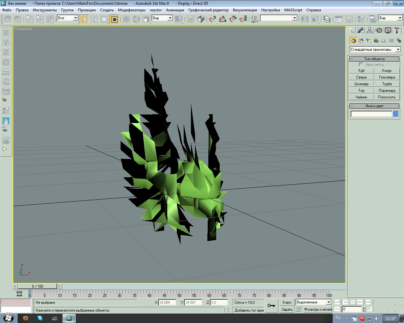
Task: Open Firefox from the taskbar
Action: (26, 318)
